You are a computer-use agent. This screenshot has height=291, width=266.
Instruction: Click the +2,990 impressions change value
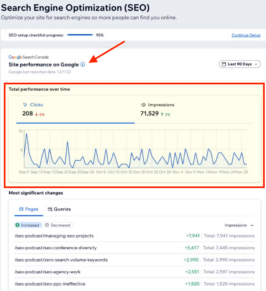point(191,260)
